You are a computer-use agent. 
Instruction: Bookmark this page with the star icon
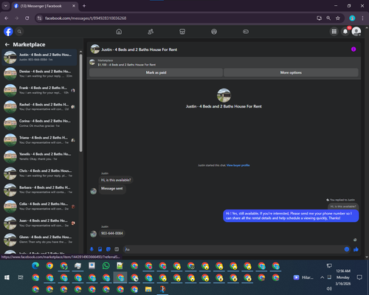338,18
